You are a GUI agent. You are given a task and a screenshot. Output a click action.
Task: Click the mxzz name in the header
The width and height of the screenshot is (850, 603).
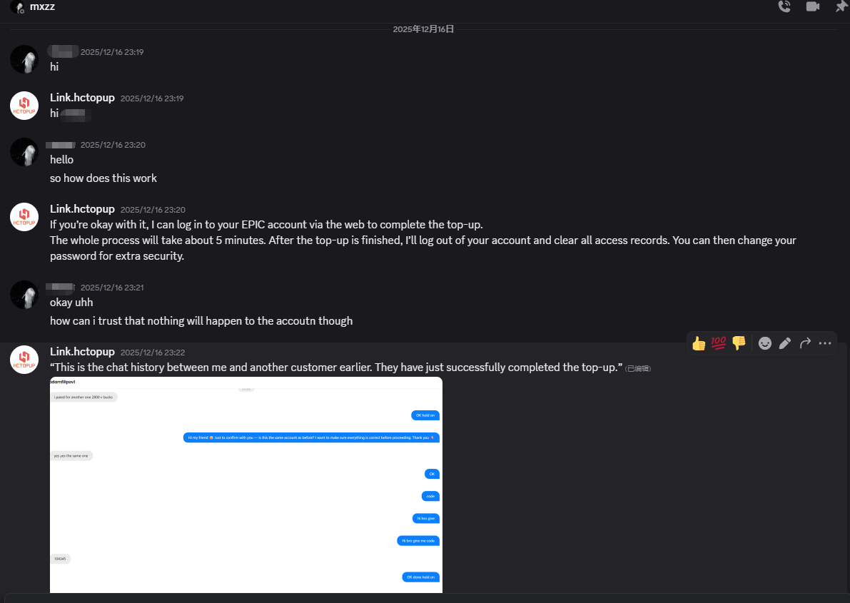click(42, 6)
